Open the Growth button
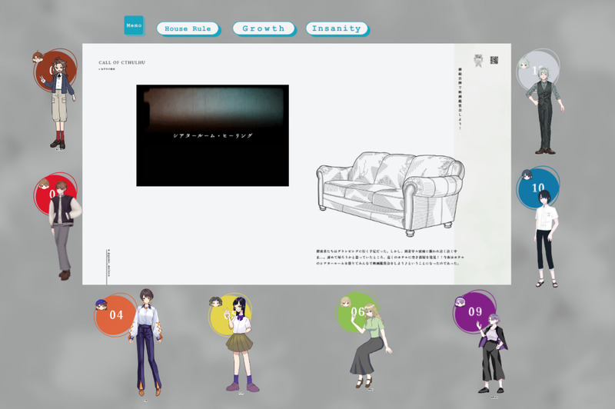Image resolution: width=615 pixels, height=409 pixels. point(264,28)
